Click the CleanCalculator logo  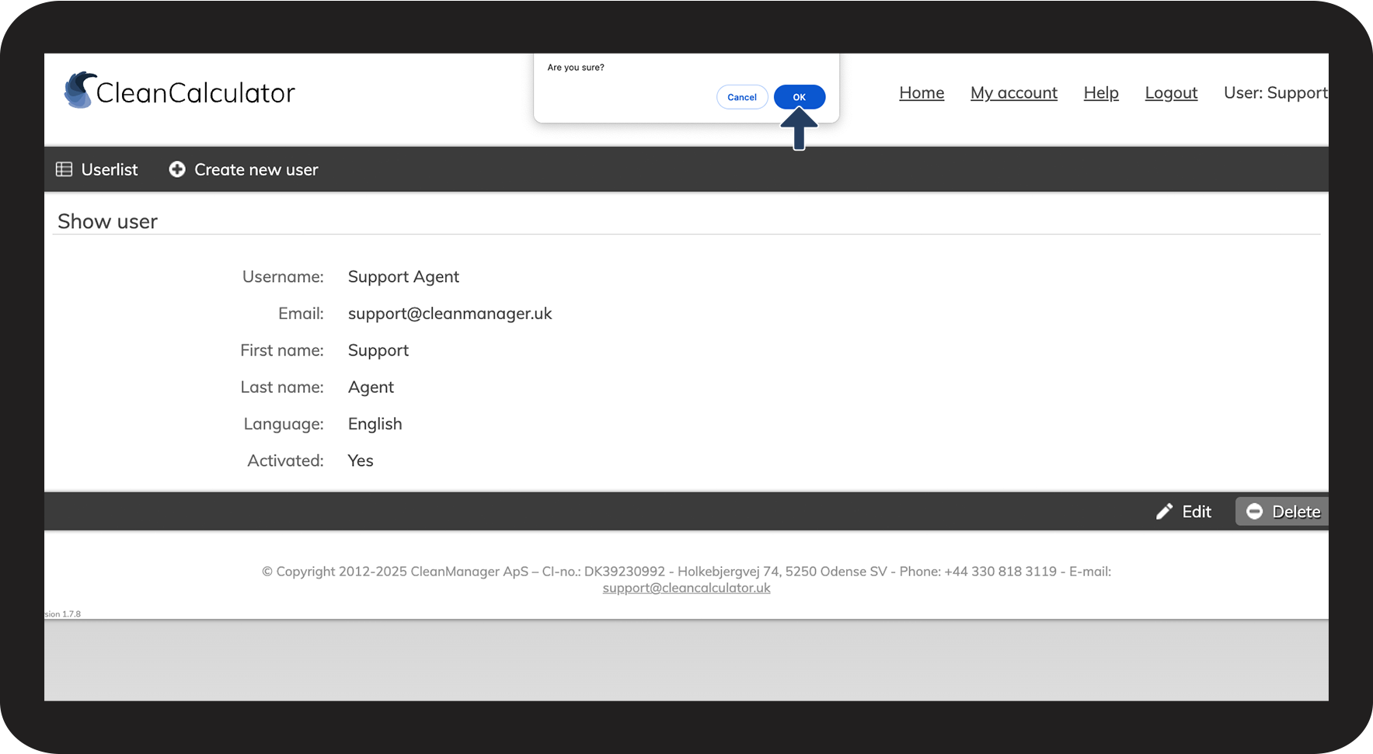[x=179, y=92]
